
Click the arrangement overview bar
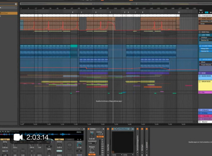coord(116,4)
